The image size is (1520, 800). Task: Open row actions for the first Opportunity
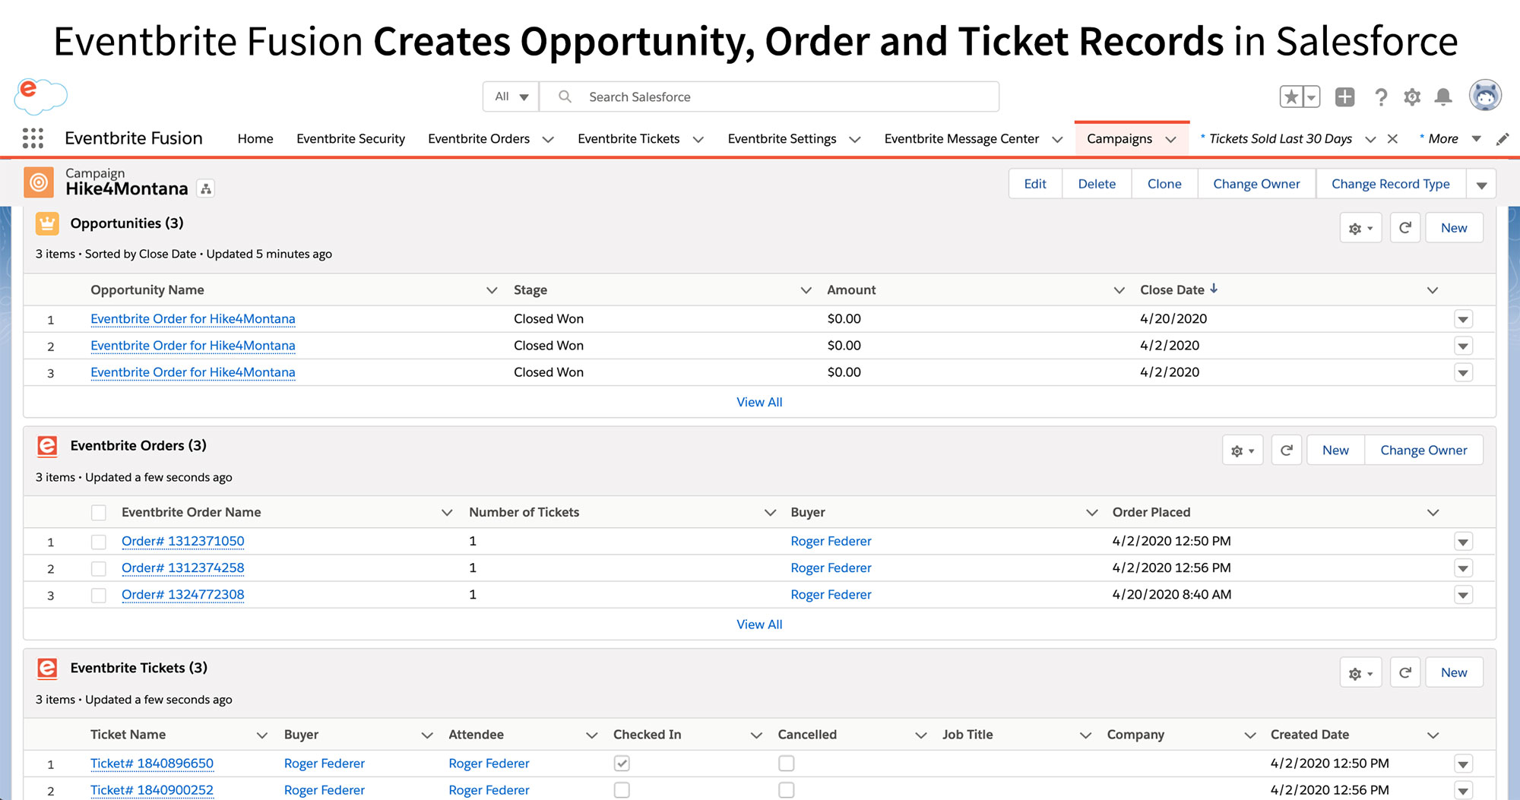(x=1463, y=318)
